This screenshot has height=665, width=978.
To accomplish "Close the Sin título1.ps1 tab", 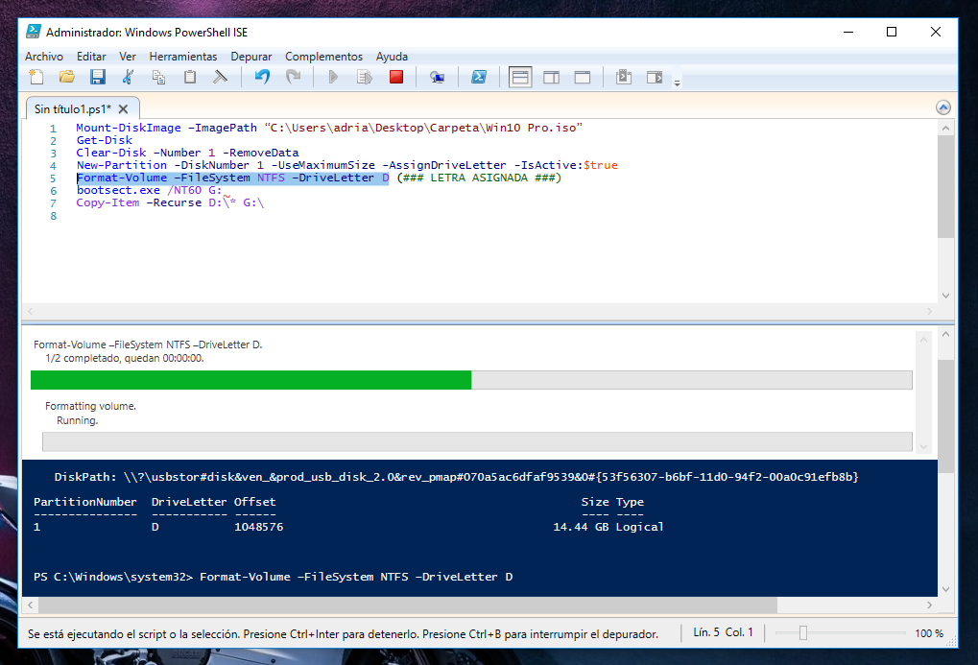I will 124,109.
